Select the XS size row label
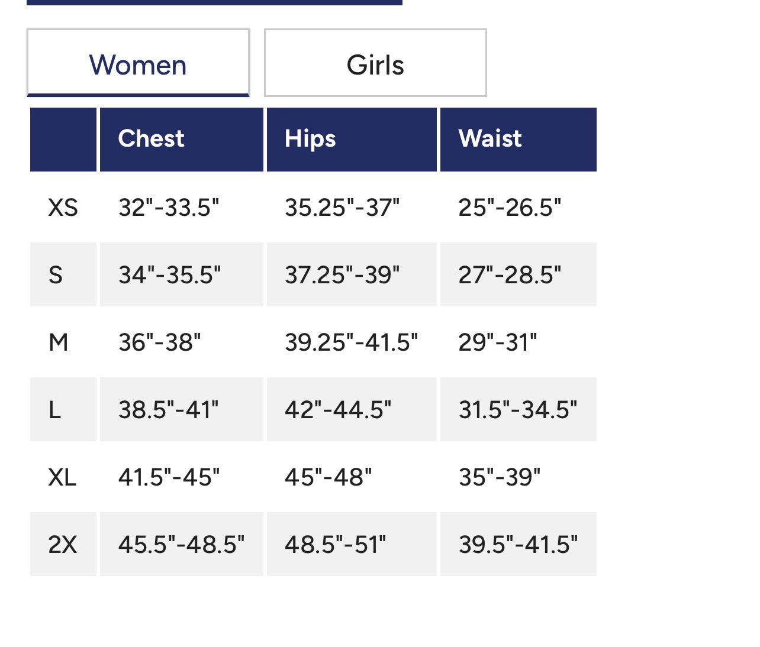The width and height of the screenshot is (760, 647). (63, 208)
